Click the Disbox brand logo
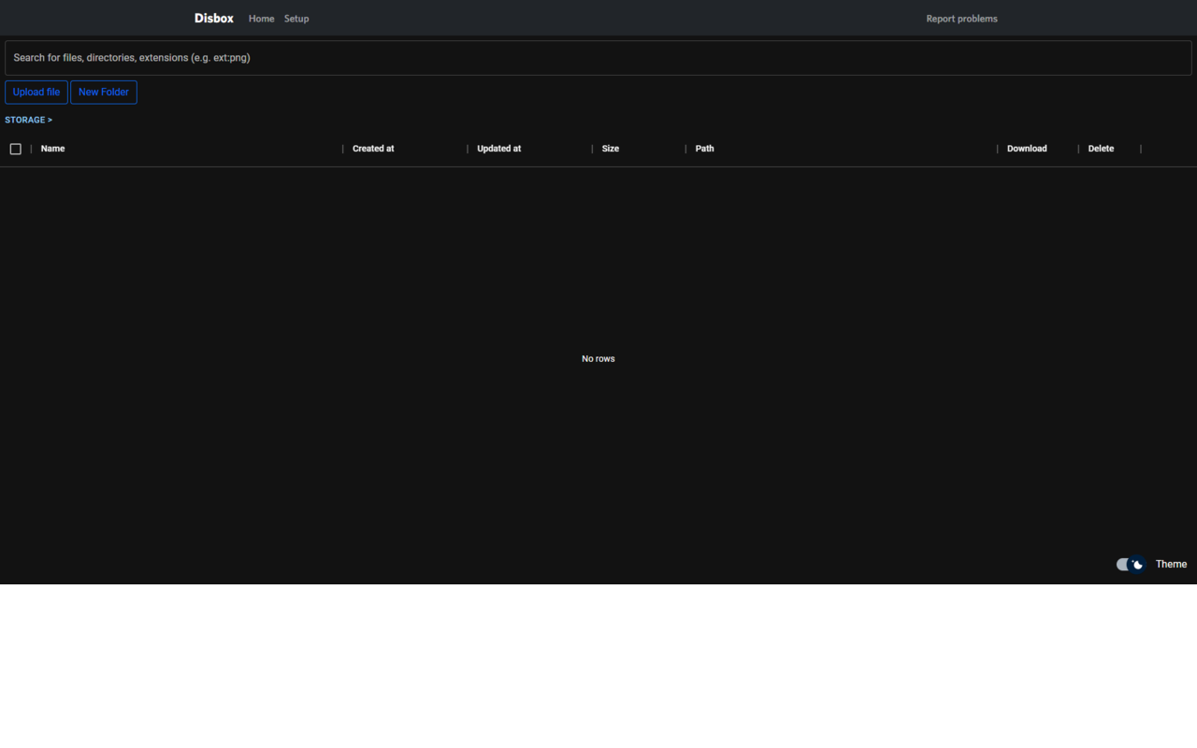Viewport: 1197px width, 748px height. (213, 18)
